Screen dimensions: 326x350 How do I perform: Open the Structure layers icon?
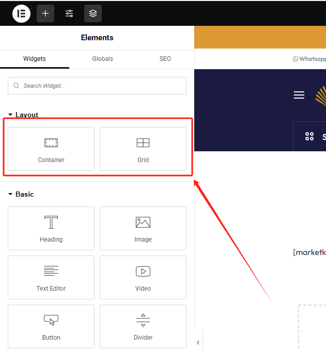(93, 13)
